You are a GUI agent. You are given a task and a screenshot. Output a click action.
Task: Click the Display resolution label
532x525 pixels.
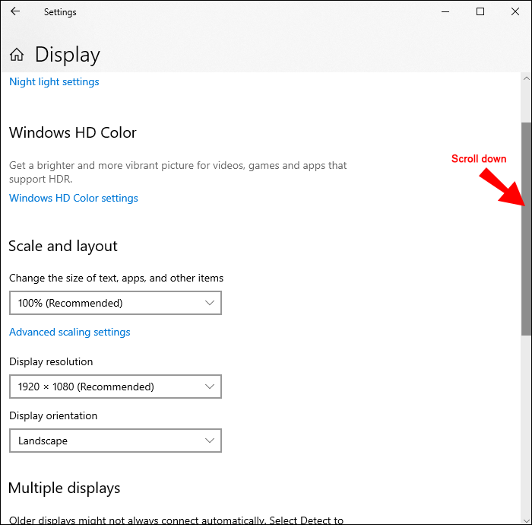pyautogui.click(x=51, y=361)
